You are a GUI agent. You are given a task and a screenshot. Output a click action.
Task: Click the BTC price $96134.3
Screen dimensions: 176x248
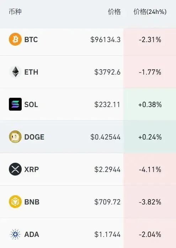tap(105, 40)
